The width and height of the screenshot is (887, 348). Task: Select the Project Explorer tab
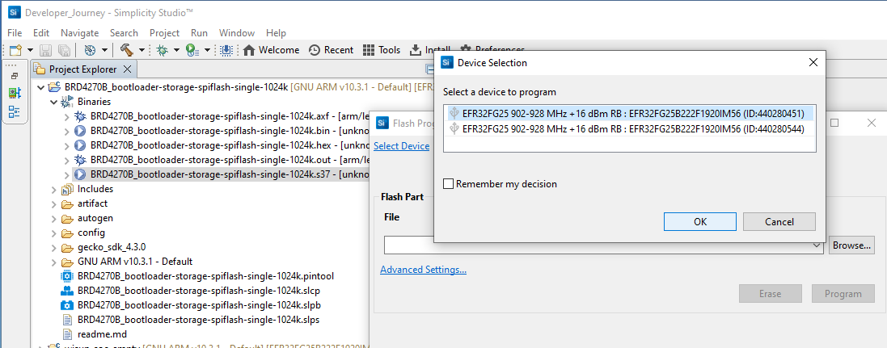(x=82, y=69)
